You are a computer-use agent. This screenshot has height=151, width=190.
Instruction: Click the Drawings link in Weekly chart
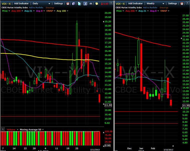(x=164, y=8)
